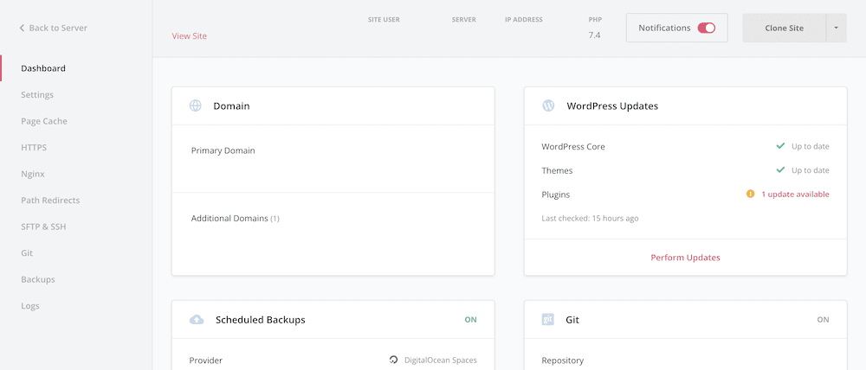This screenshot has width=866, height=370.
Task: Toggle the Notifications switch off
Action: pos(707,29)
